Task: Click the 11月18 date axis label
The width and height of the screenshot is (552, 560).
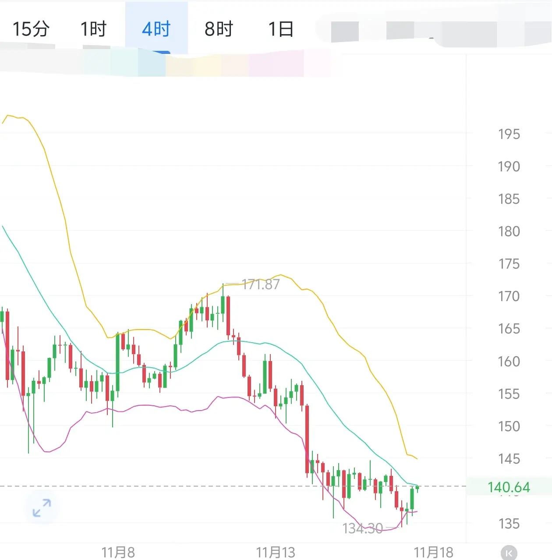Action: click(x=434, y=552)
